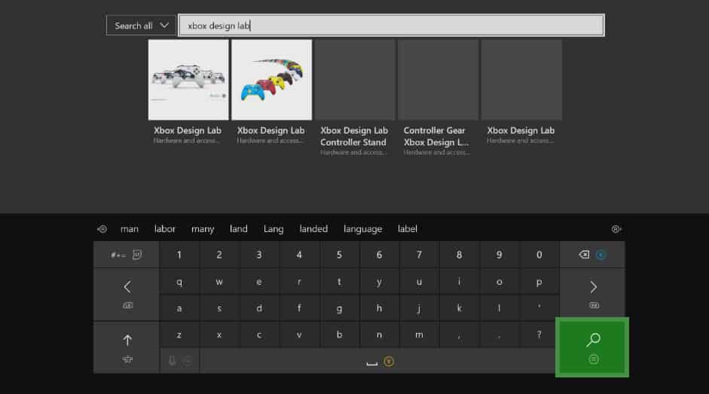Tap the letter p key
Viewport: 709px width, 394px height.
(539, 282)
